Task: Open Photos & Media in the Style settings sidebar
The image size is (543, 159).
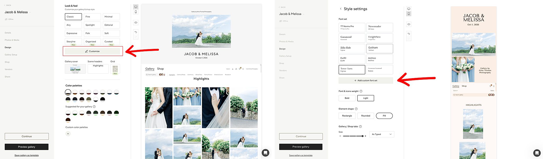Action: [x=286, y=41]
